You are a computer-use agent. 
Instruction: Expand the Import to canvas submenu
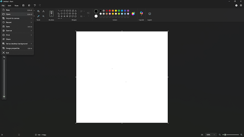[x=17, y=18]
